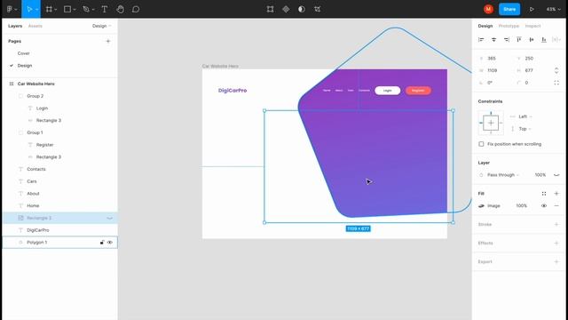Screen dimensions: 568x320
Task: Remove the Image fill
Action: tap(556, 205)
